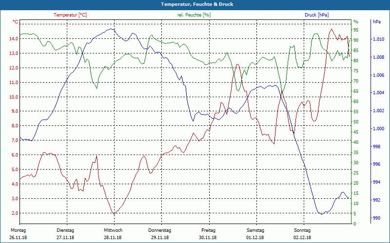
Task: Click the "4,0" temperature axis value
Action: pos(15,184)
